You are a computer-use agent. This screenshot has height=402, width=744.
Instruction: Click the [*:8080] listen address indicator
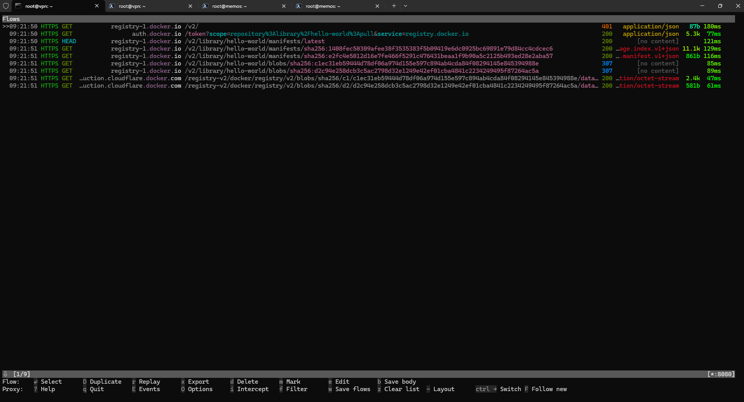(721, 374)
